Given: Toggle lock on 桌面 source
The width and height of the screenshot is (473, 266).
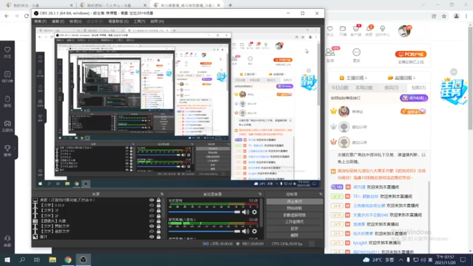Looking at the screenshot, I should (x=158, y=200).
